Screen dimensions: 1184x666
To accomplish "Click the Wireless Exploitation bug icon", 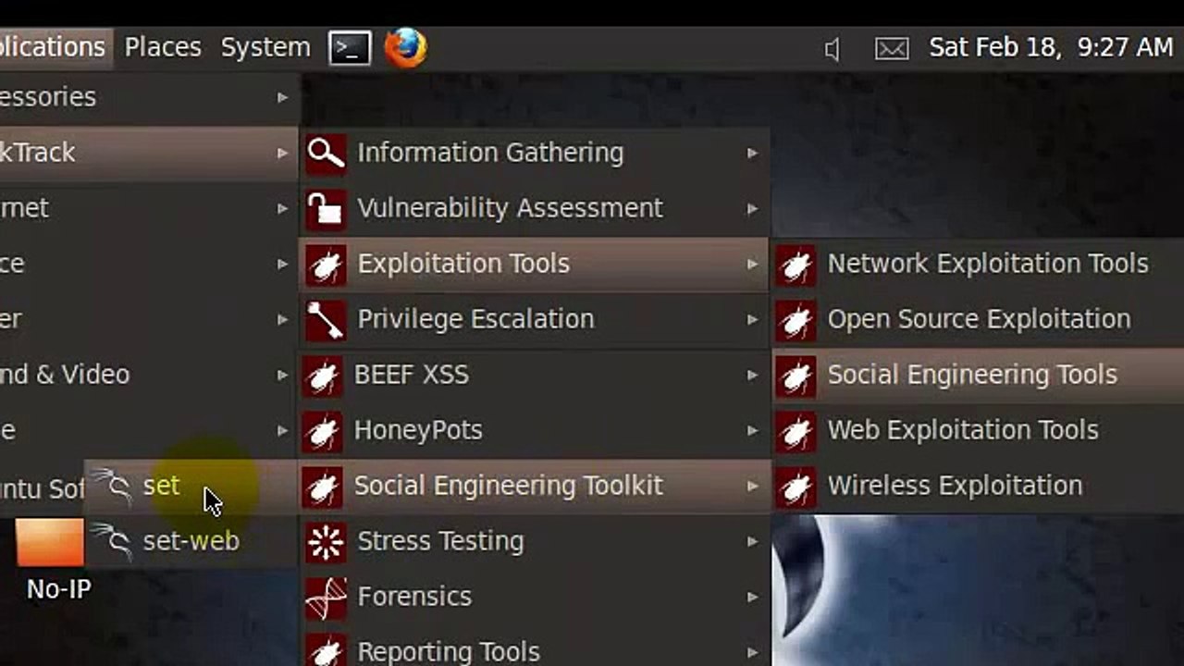I will 795,486.
